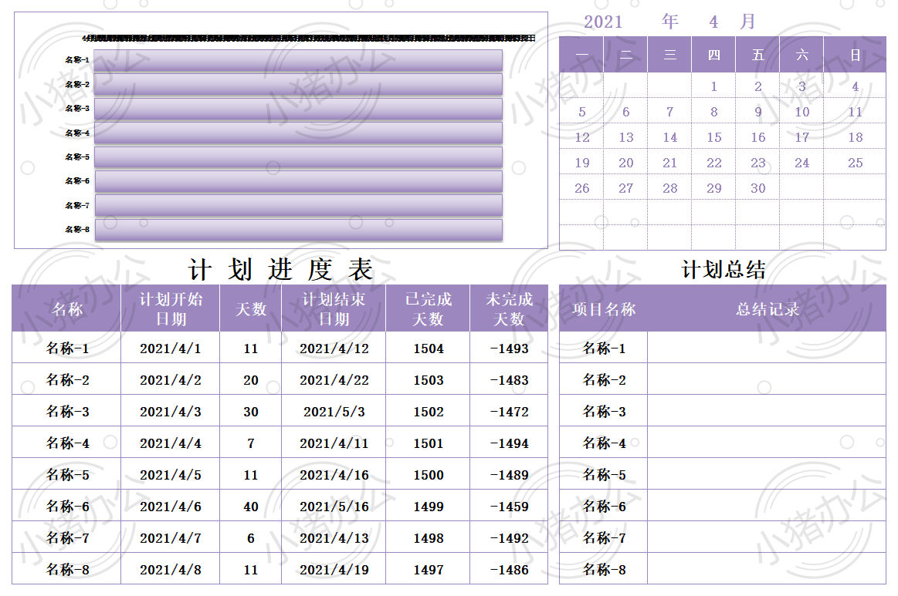The image size is (898, 596).
Task: Click end date cell 2021/4/12
Action: coord(334,349)
